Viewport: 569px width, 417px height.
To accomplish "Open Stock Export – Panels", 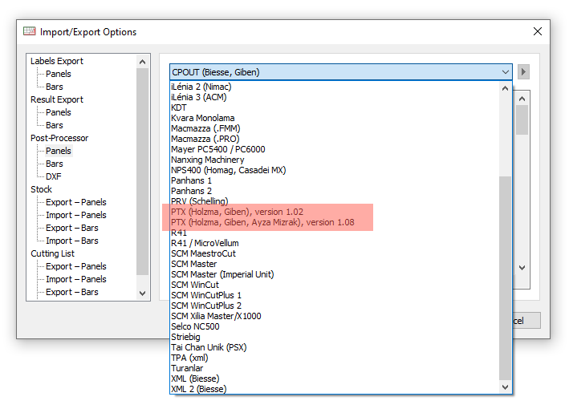I will [x=76, y=202].
